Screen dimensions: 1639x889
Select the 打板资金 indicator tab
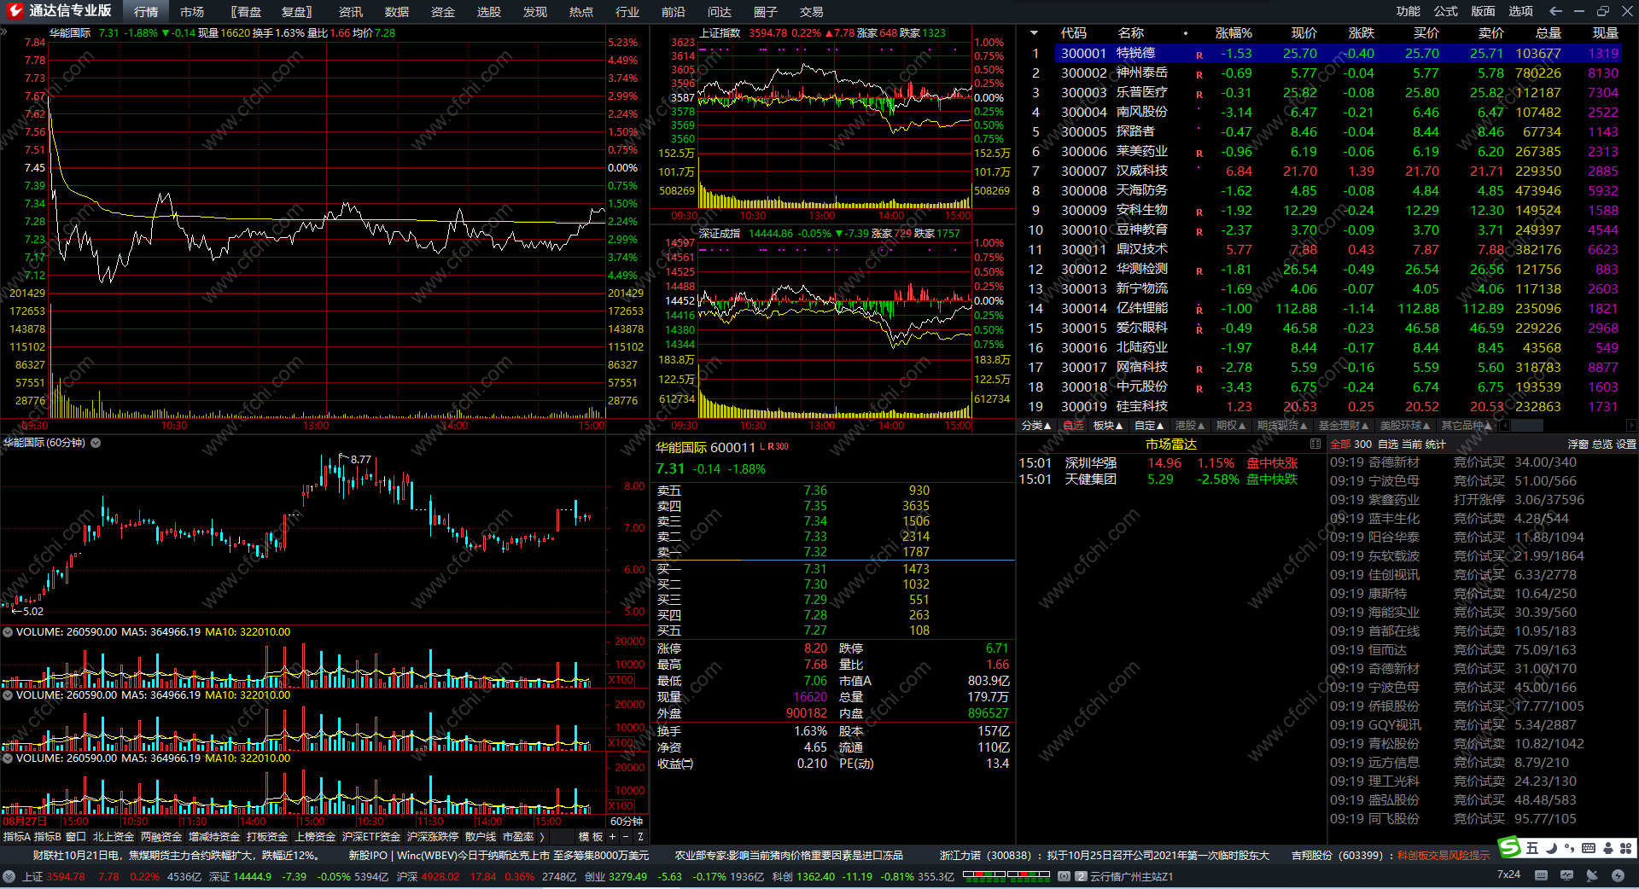267,837
